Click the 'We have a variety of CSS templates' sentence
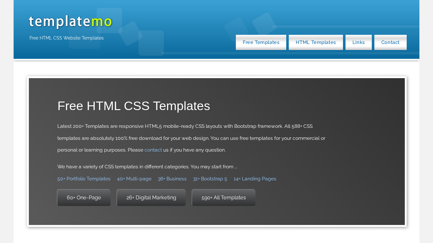 point(147,167)
